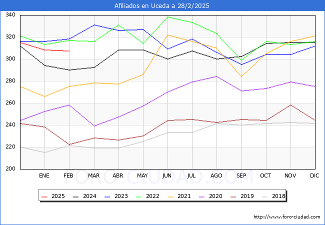Click the ENE month axis label
Screen dimensions: 325x225
(x=44, y=175)
